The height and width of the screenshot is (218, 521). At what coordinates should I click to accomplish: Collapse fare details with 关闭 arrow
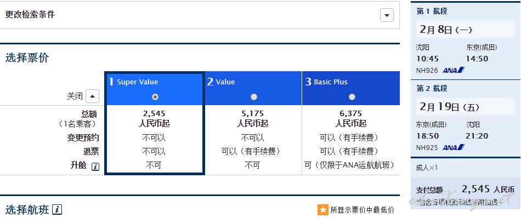tap(92, 96)
